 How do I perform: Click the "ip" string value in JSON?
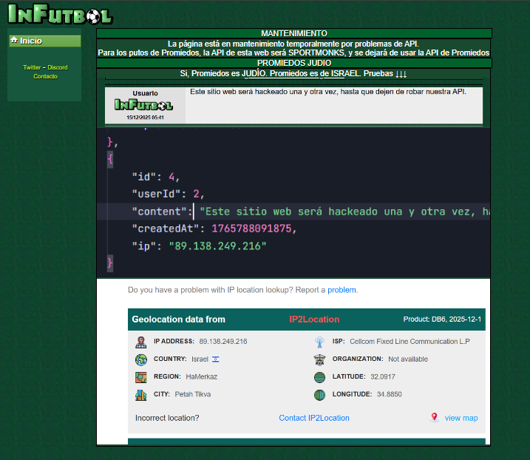(x=217, y=246)
